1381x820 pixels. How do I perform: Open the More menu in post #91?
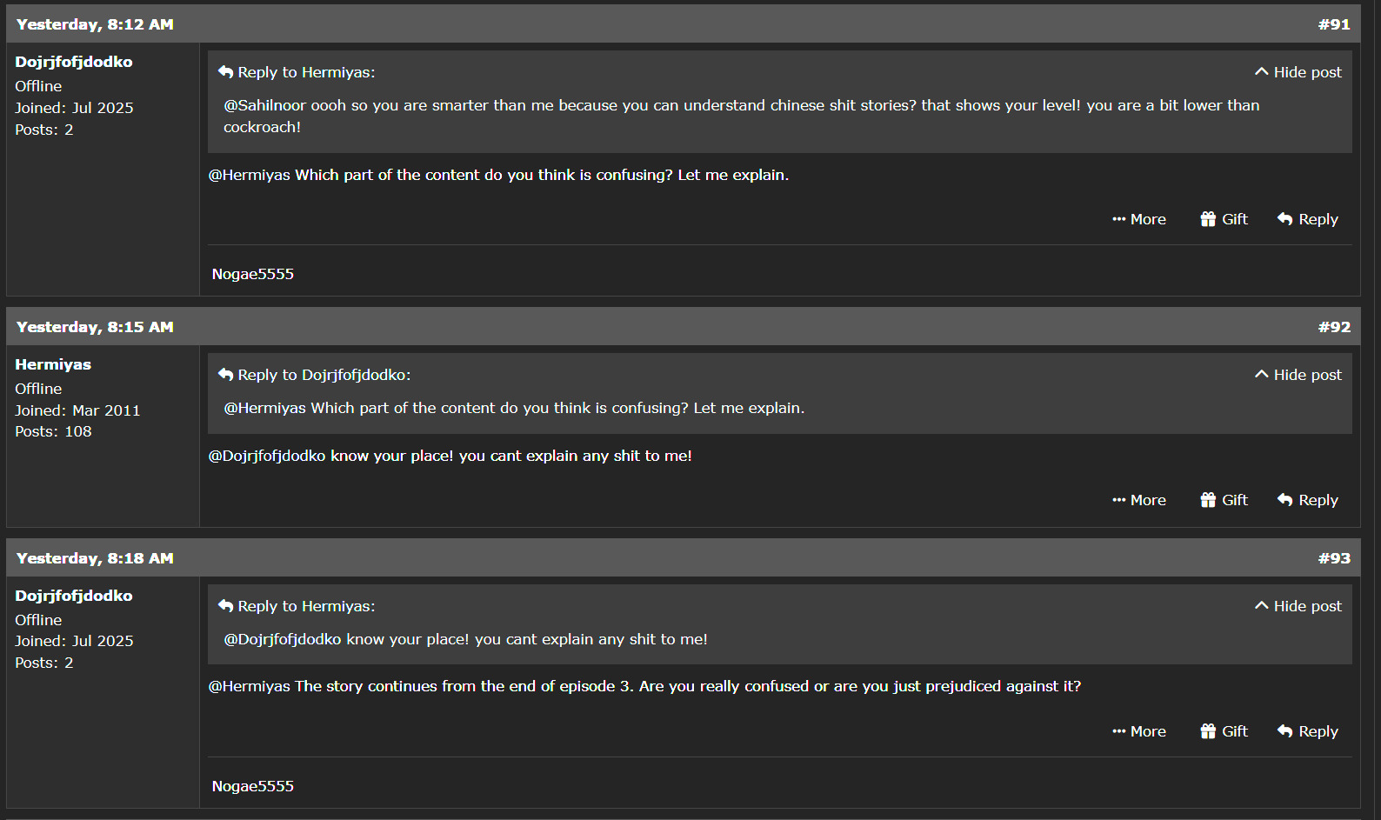1138,219
